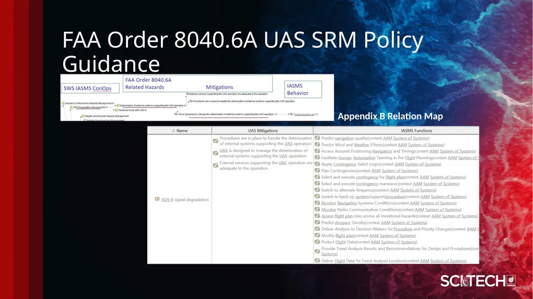Open the ADS-B signal degradation row
Screen dimensions: 533x299
point(180,200)
